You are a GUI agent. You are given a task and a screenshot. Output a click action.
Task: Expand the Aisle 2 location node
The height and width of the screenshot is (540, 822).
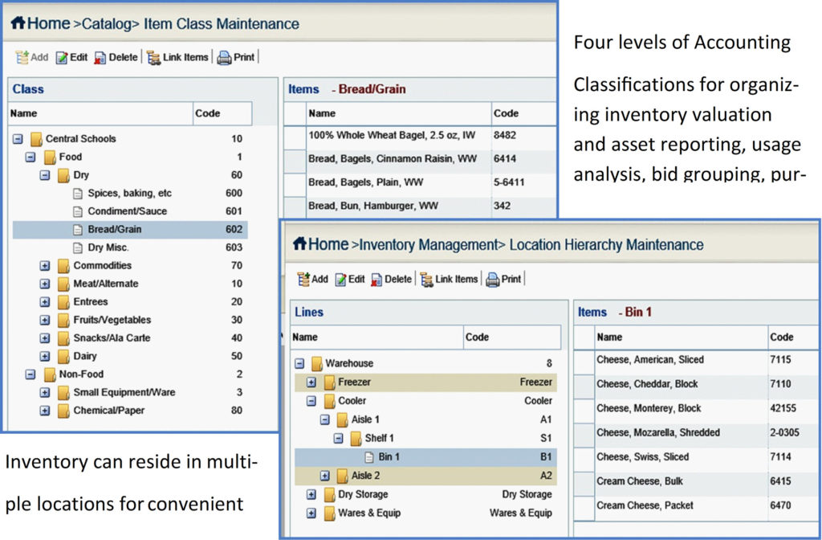325,476
